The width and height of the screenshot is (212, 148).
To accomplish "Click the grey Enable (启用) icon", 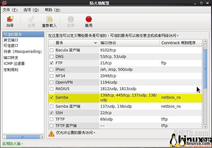I will point(71,19).
